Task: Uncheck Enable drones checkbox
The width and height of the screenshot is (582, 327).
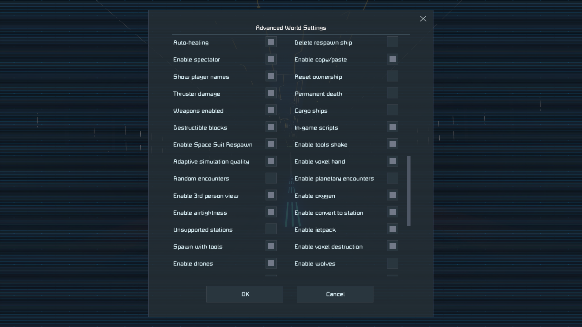Action: click(x=271, y=263)
